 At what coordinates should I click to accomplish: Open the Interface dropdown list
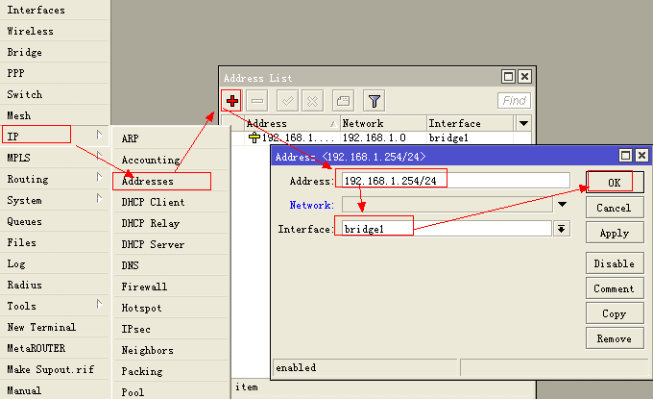pos(562,229)
